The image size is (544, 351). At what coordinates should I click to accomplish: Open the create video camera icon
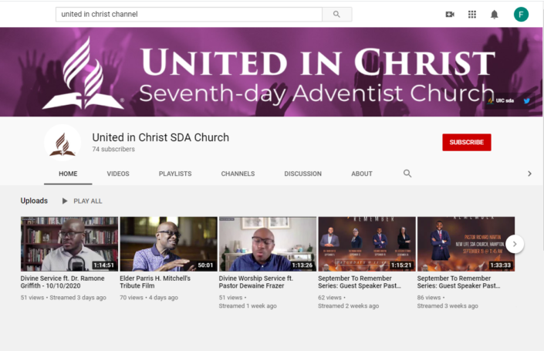click(x=450, y=14)
